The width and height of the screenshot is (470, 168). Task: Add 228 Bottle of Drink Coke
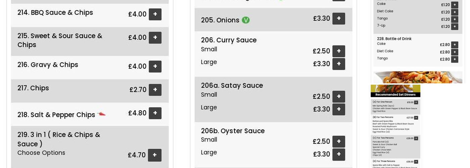coord(455,45)
